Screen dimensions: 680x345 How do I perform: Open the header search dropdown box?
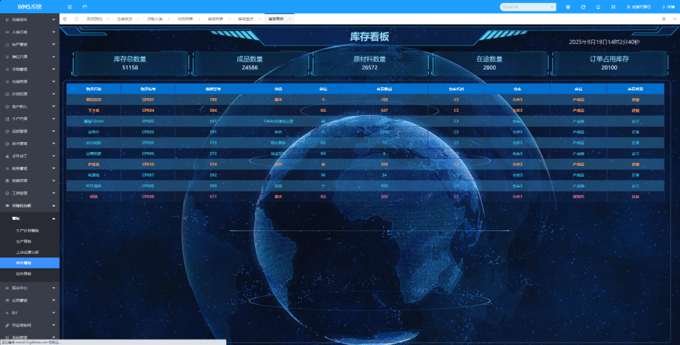tap(528, 7)
